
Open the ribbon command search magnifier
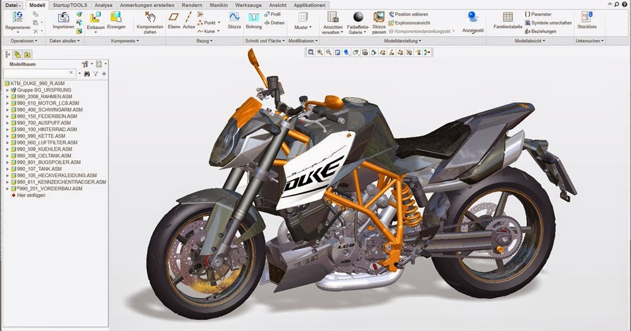[616, 4]
